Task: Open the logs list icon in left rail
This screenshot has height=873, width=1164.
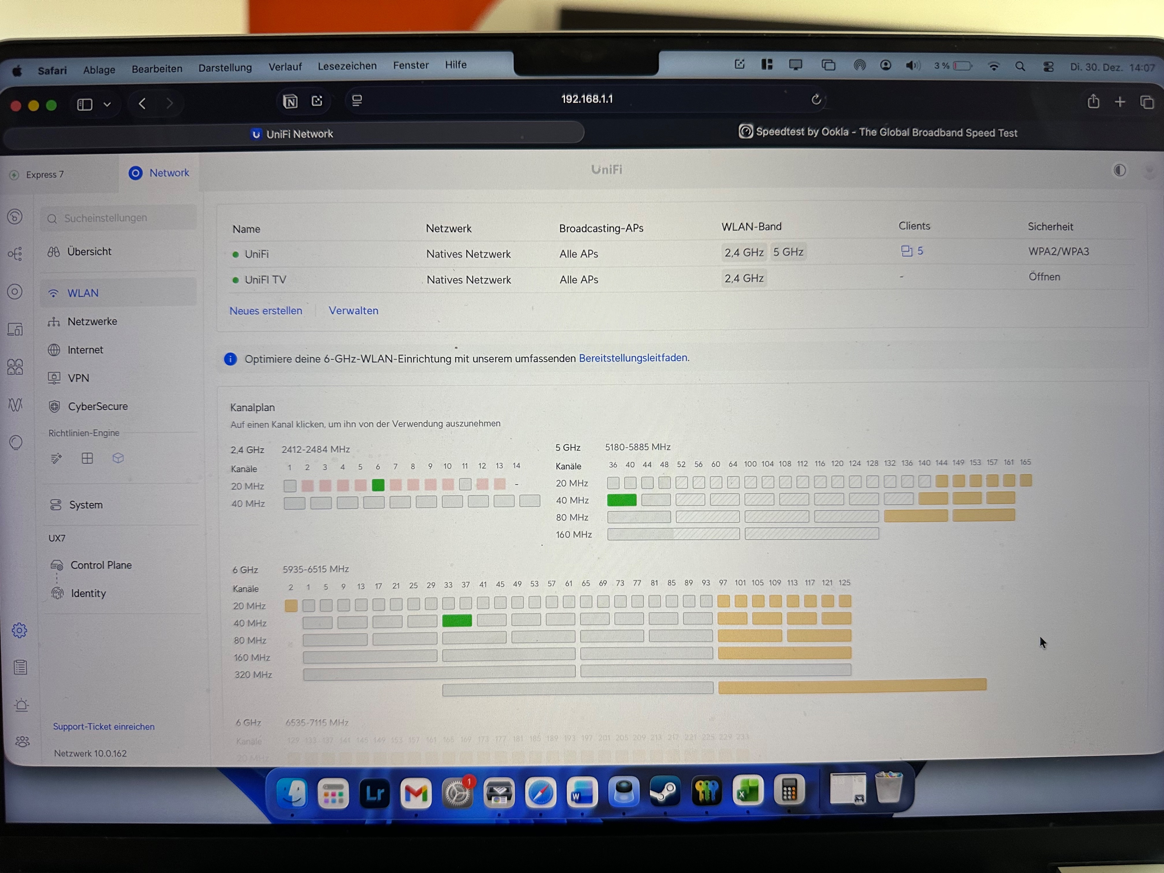Action: point(21,667)
